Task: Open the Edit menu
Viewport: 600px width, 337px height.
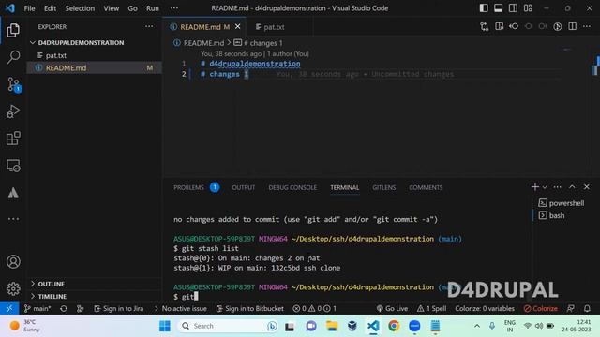Action: [50, 8]
